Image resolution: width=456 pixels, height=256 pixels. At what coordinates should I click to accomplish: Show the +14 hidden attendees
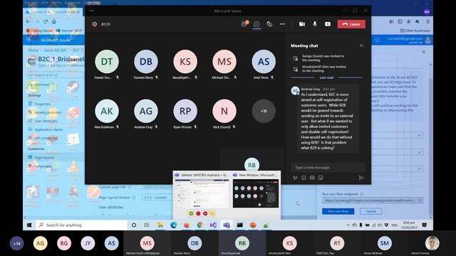point(16,243)
